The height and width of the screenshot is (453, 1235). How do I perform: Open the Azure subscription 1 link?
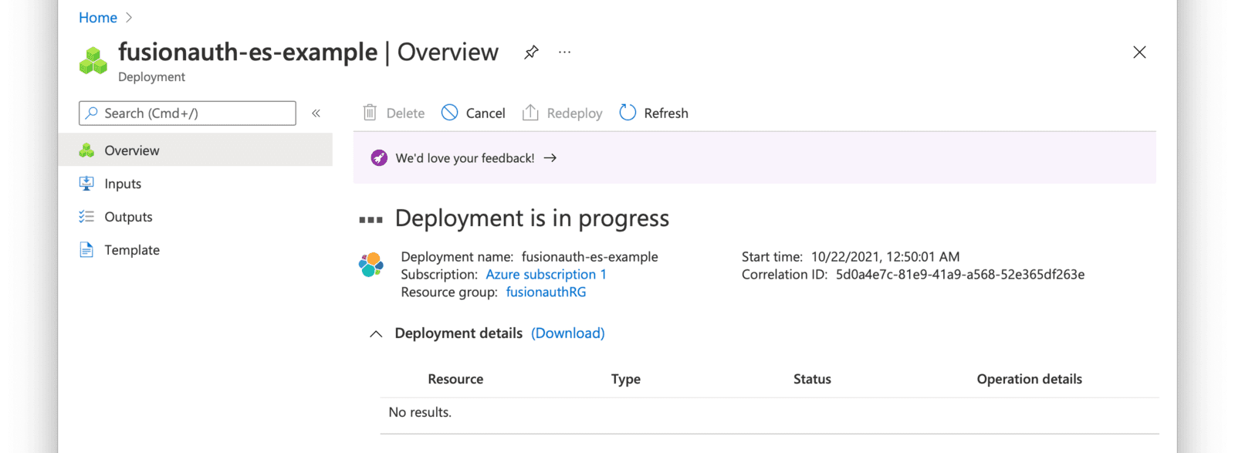546,275
